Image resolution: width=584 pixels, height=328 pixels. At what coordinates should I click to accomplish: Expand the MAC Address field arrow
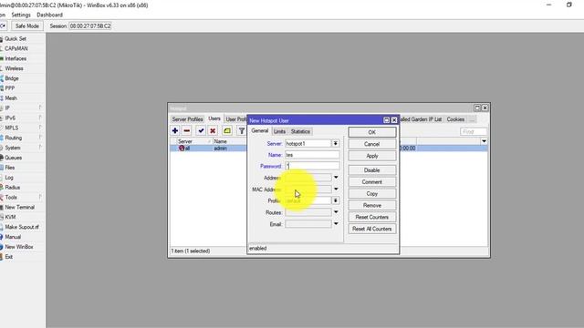pos(336,190)
